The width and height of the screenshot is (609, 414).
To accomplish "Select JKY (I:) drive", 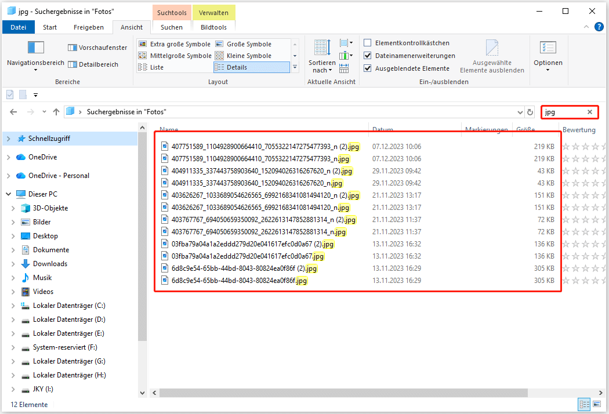I will pos(43,389).
